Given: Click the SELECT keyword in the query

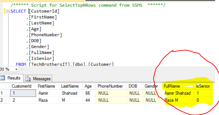Looking at the screenshot, I should click(x=18, y=11).
